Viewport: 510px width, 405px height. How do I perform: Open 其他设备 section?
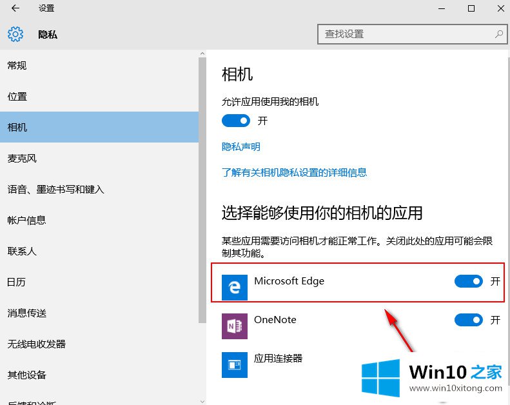(x=99, y=375)
